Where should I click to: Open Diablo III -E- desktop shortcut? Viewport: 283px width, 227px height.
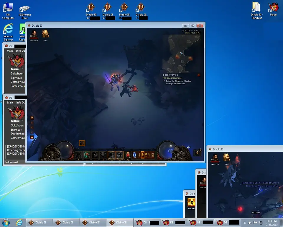tap(141, 11)
